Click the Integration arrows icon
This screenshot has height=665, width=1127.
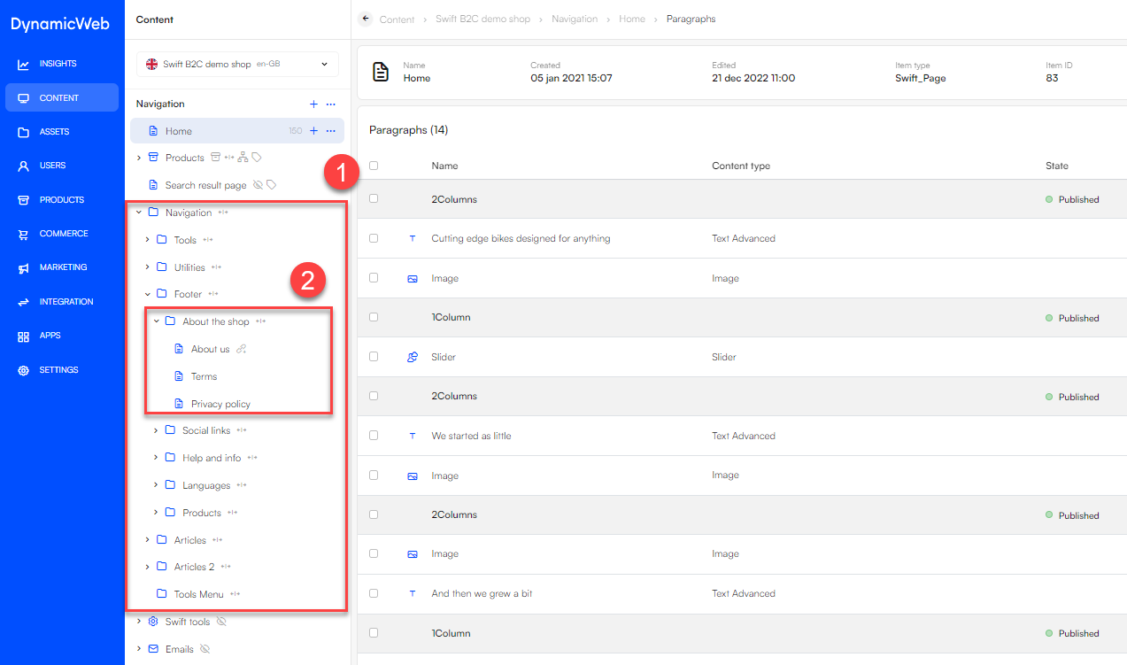[x=23, y=302]
